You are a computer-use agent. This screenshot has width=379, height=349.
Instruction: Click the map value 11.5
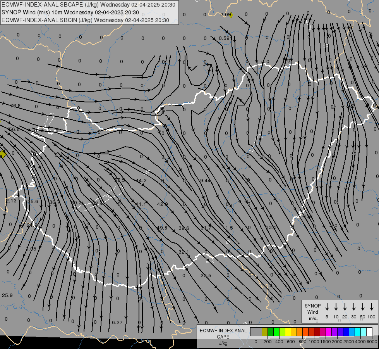[228, 228]
